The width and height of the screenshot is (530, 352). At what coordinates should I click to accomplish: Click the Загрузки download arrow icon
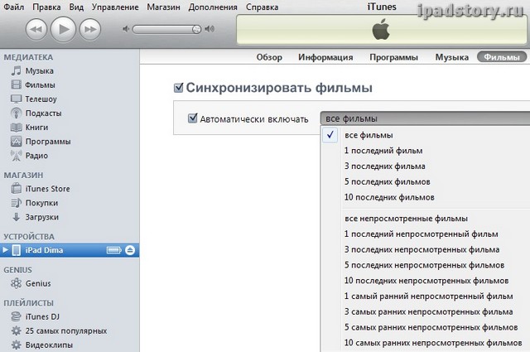pos(16,217)
